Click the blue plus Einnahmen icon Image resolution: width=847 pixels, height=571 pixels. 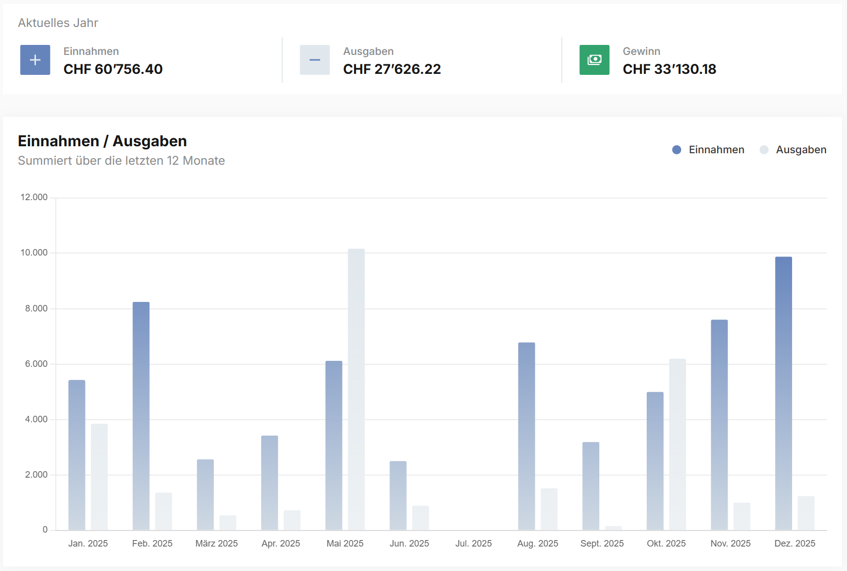pos(35,60)
